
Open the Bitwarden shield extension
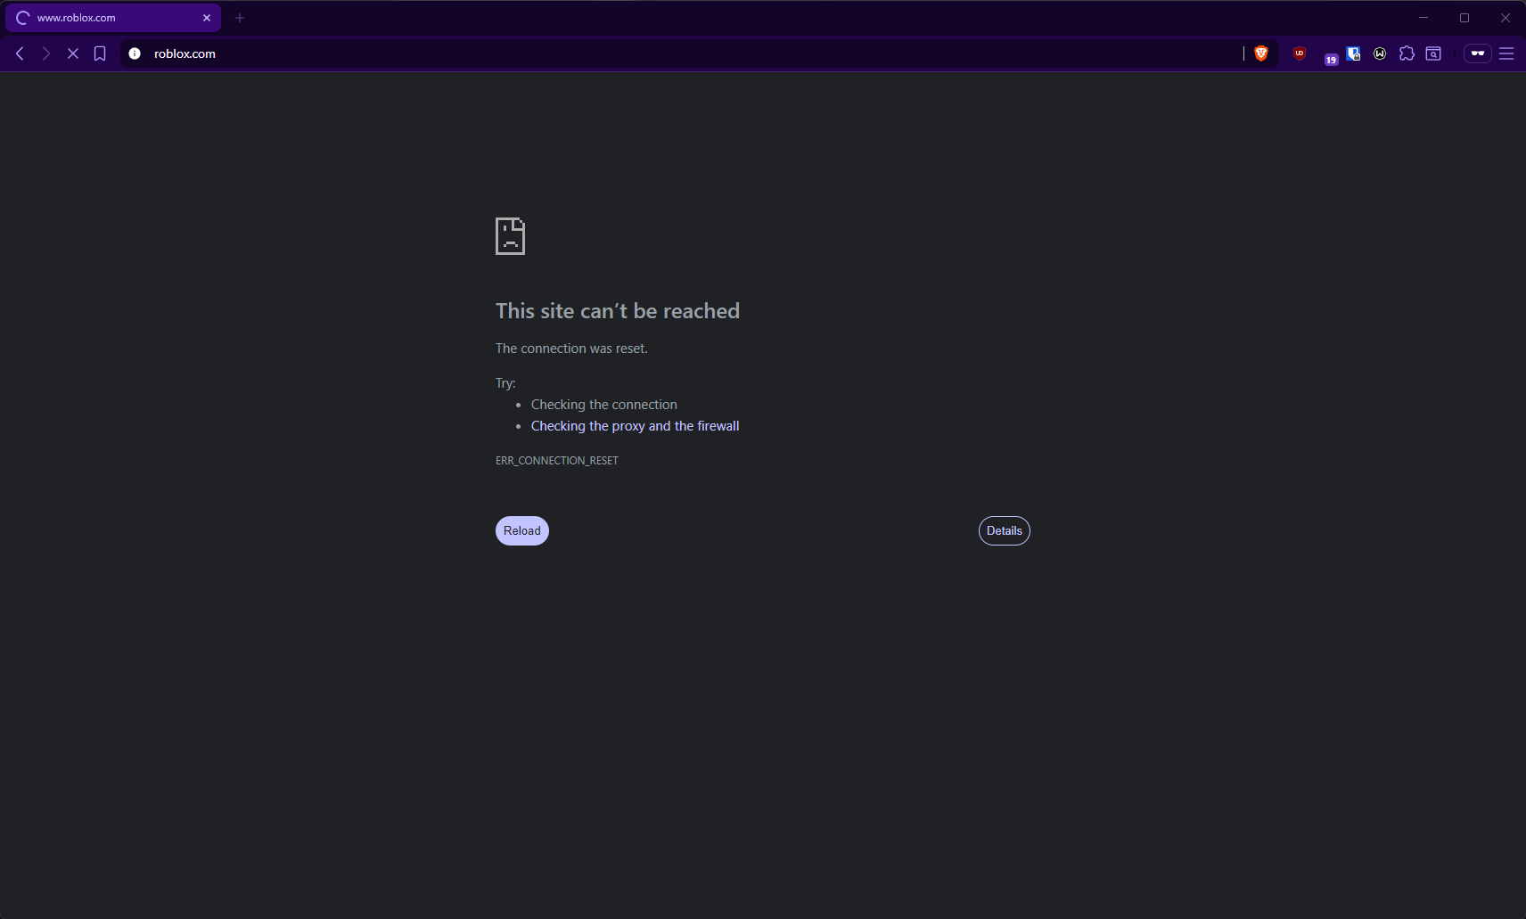point(1353,53)
